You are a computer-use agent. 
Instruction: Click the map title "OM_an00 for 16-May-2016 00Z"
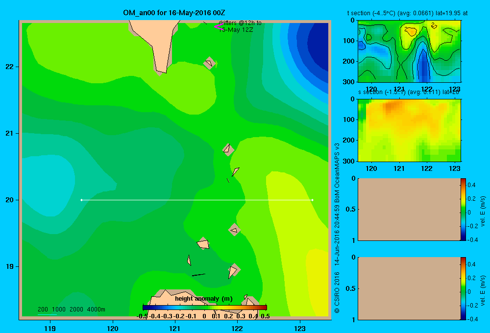point(174,13)
